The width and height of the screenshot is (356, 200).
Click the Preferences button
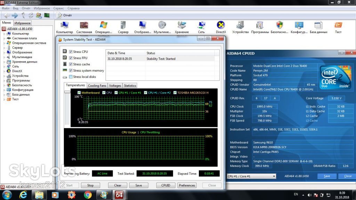pos(187,185)
